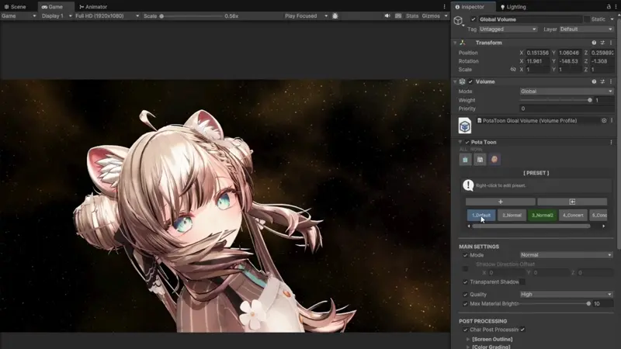Image resolution: width=621 pixels, height=349 pixels.
Task: Open Game view more options menu
Action: click(x=444, y=7)
